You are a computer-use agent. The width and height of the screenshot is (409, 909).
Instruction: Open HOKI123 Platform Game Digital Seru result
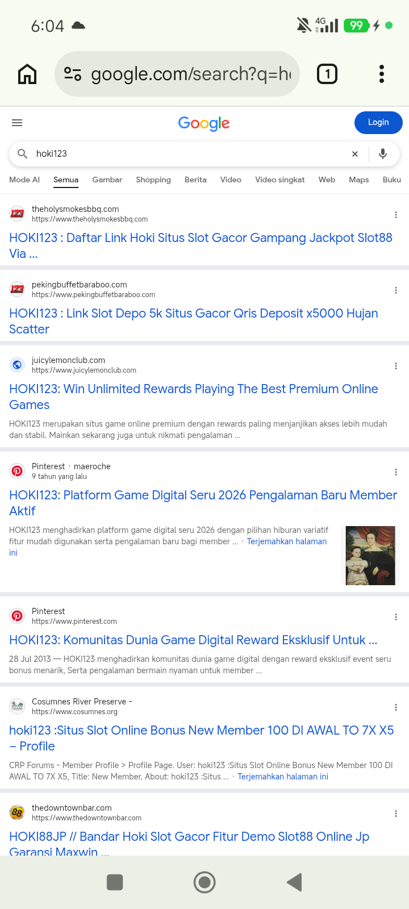click(x=203, y=503)
